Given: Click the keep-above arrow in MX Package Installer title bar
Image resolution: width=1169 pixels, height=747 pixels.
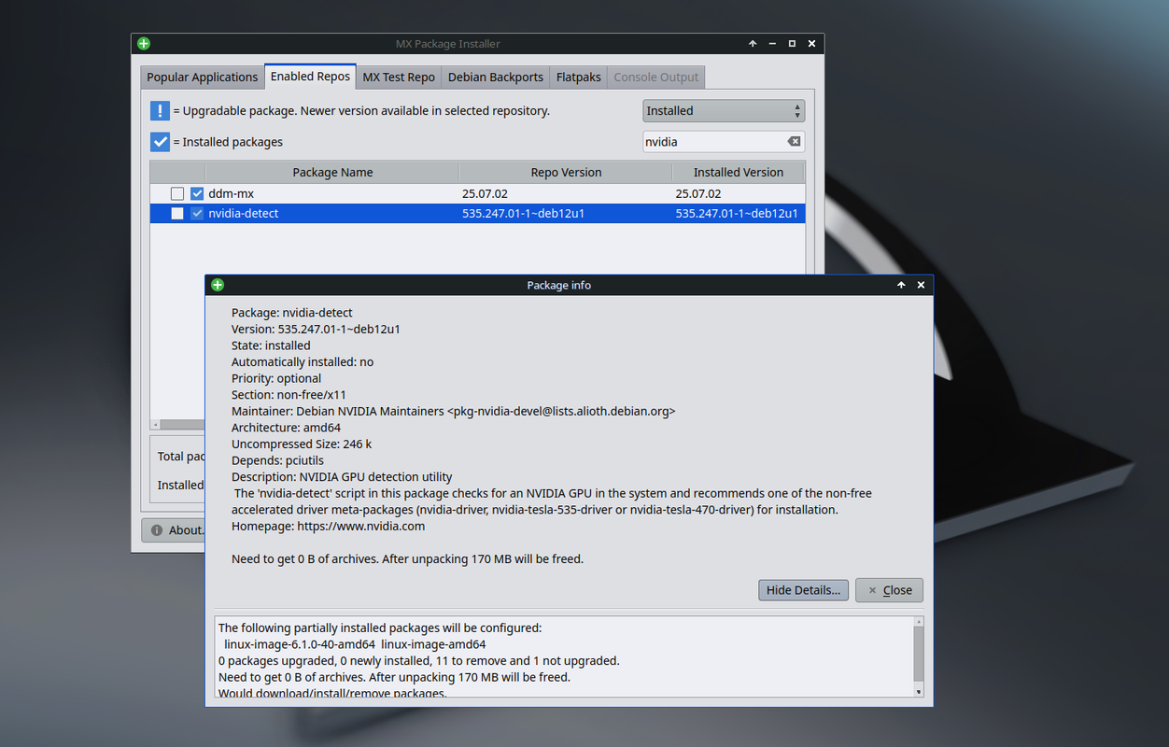Looking at the screenshot, I should tap(753, 44).
